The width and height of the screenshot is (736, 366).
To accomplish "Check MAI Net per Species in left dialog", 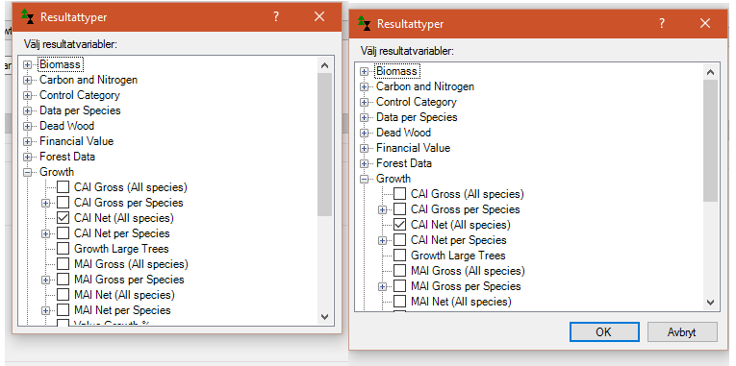I will (x=63, y=310).
